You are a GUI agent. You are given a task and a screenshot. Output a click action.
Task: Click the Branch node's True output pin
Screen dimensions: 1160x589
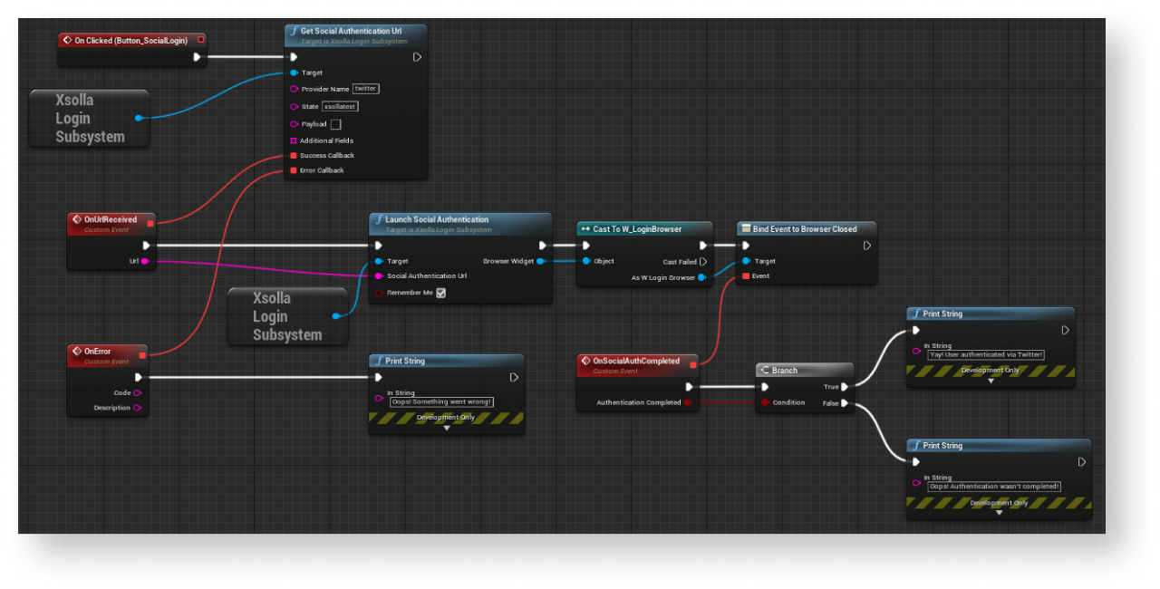click(845, 386)
